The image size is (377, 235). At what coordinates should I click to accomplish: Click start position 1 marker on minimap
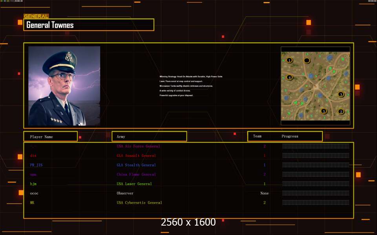tap(289, 60)
